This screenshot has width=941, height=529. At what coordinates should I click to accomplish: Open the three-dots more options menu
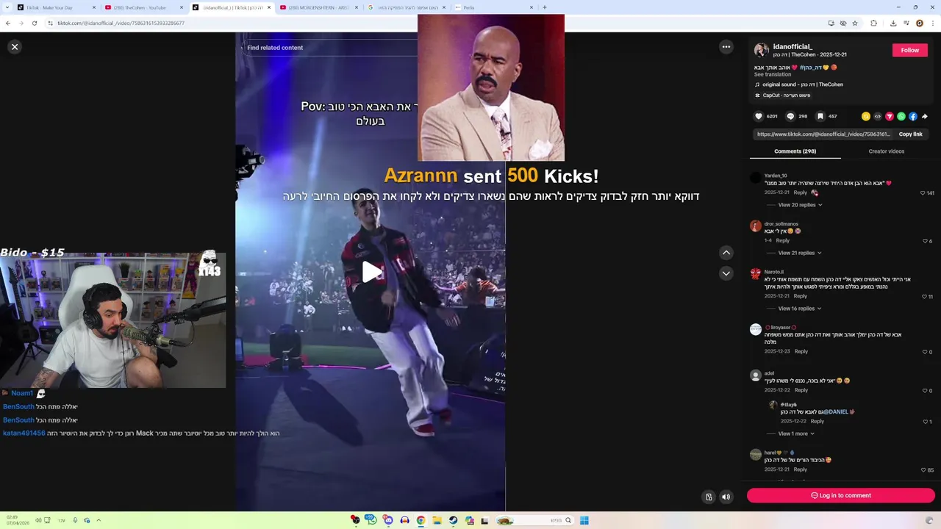click(726, 47)
